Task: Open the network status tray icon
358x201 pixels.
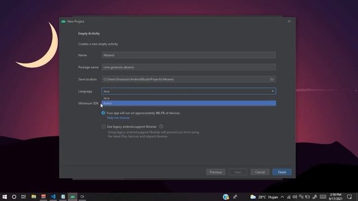Action: pyautogui.click(x=289, y=197)
